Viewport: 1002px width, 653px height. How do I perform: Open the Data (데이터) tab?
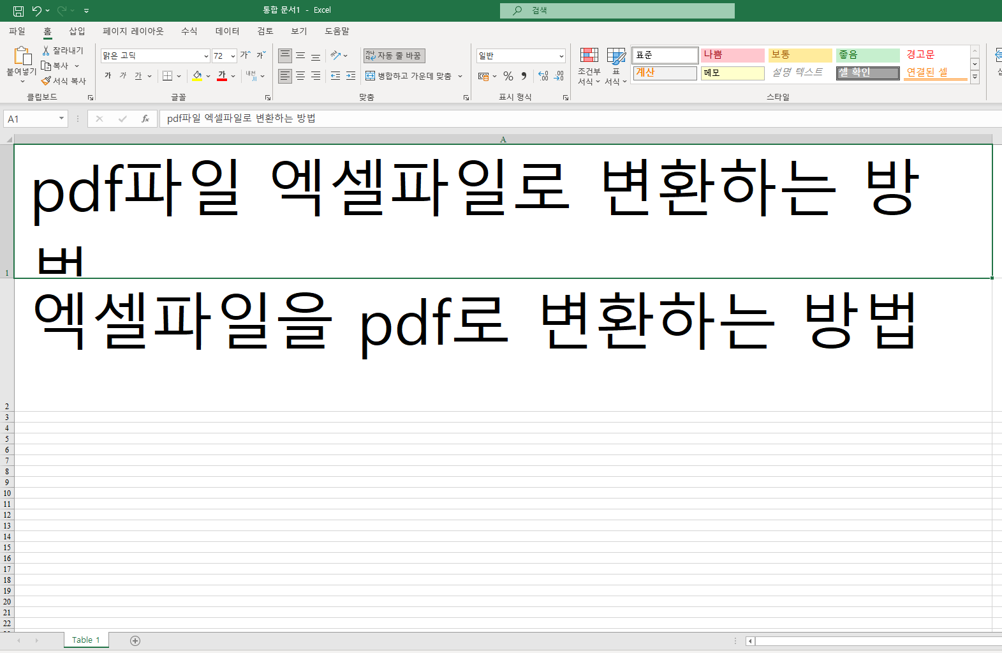point(227,31)
